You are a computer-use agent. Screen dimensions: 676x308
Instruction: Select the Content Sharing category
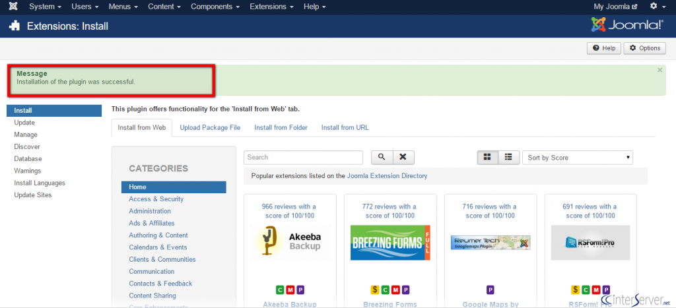click(x=152, y=295)
